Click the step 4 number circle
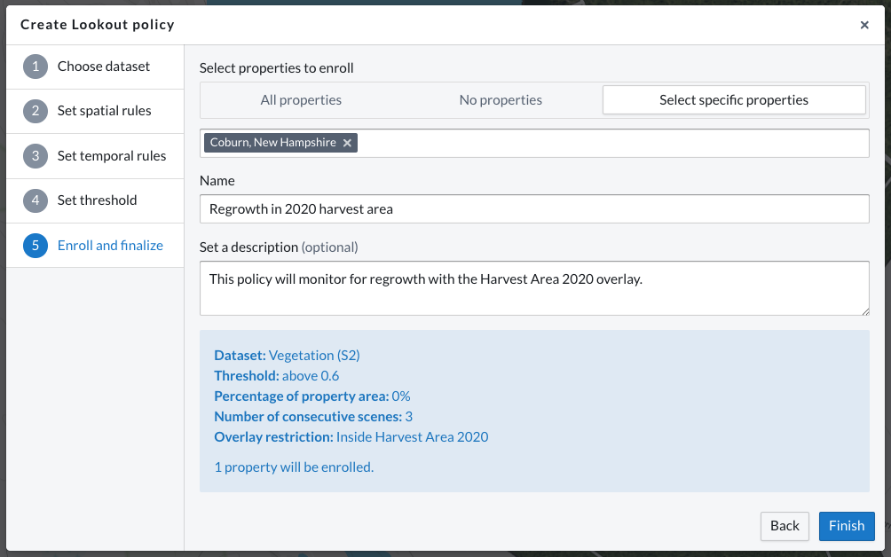 (x=35, y=200)
